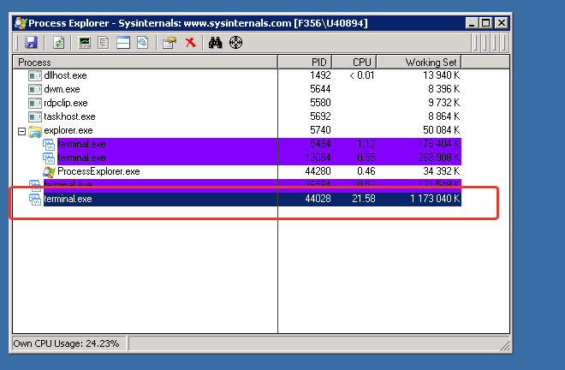Click PID value 44280

318,171
